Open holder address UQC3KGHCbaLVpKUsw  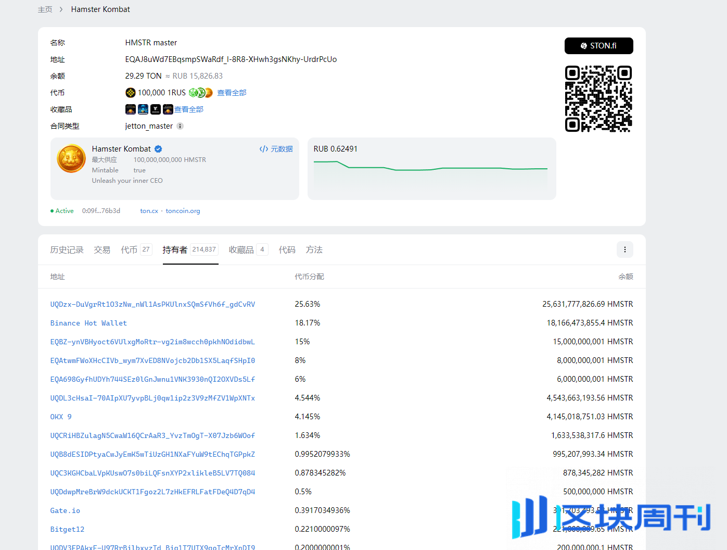point(153,473)
